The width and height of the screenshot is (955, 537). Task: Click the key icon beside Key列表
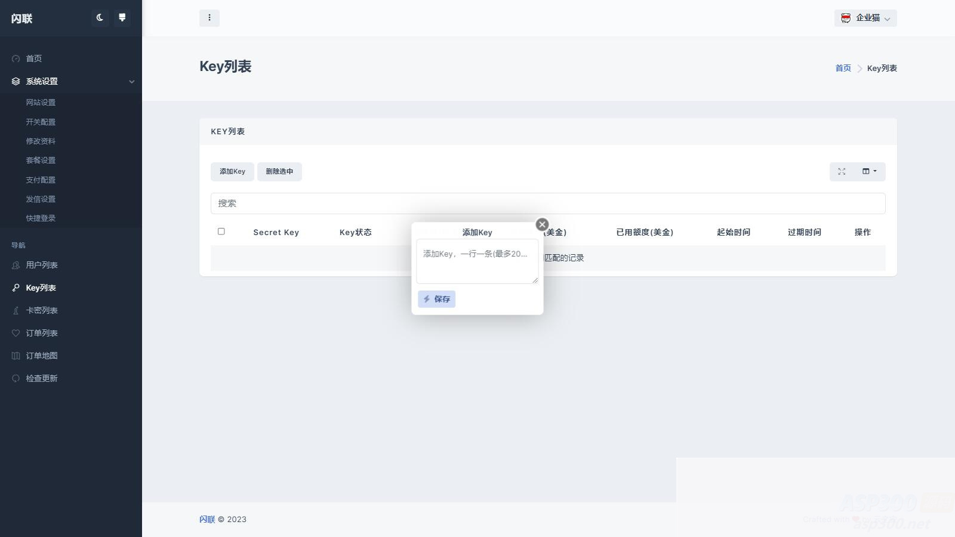(16, 288)
